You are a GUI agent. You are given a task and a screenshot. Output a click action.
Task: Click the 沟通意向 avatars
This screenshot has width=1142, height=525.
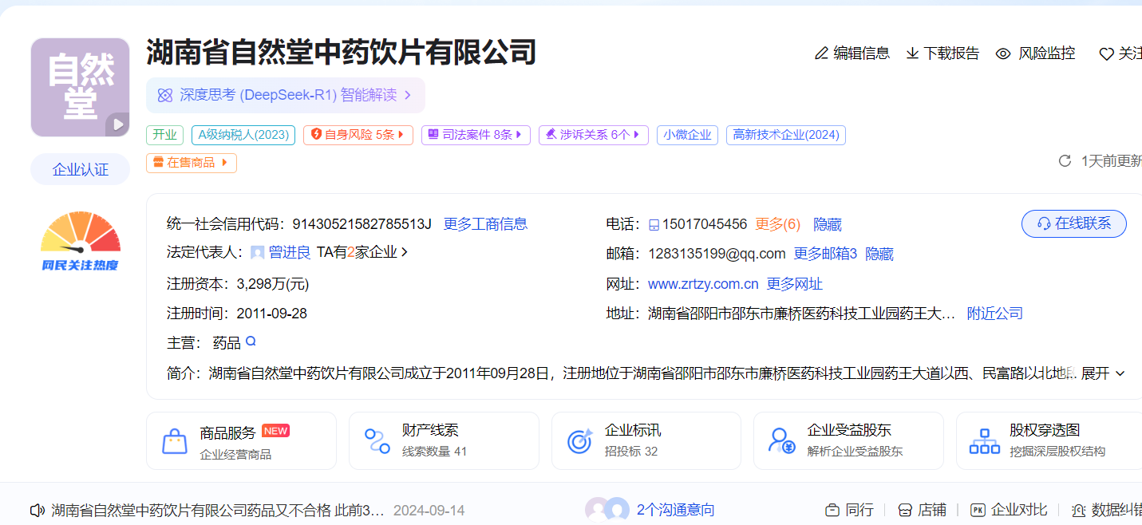point(607,510)
